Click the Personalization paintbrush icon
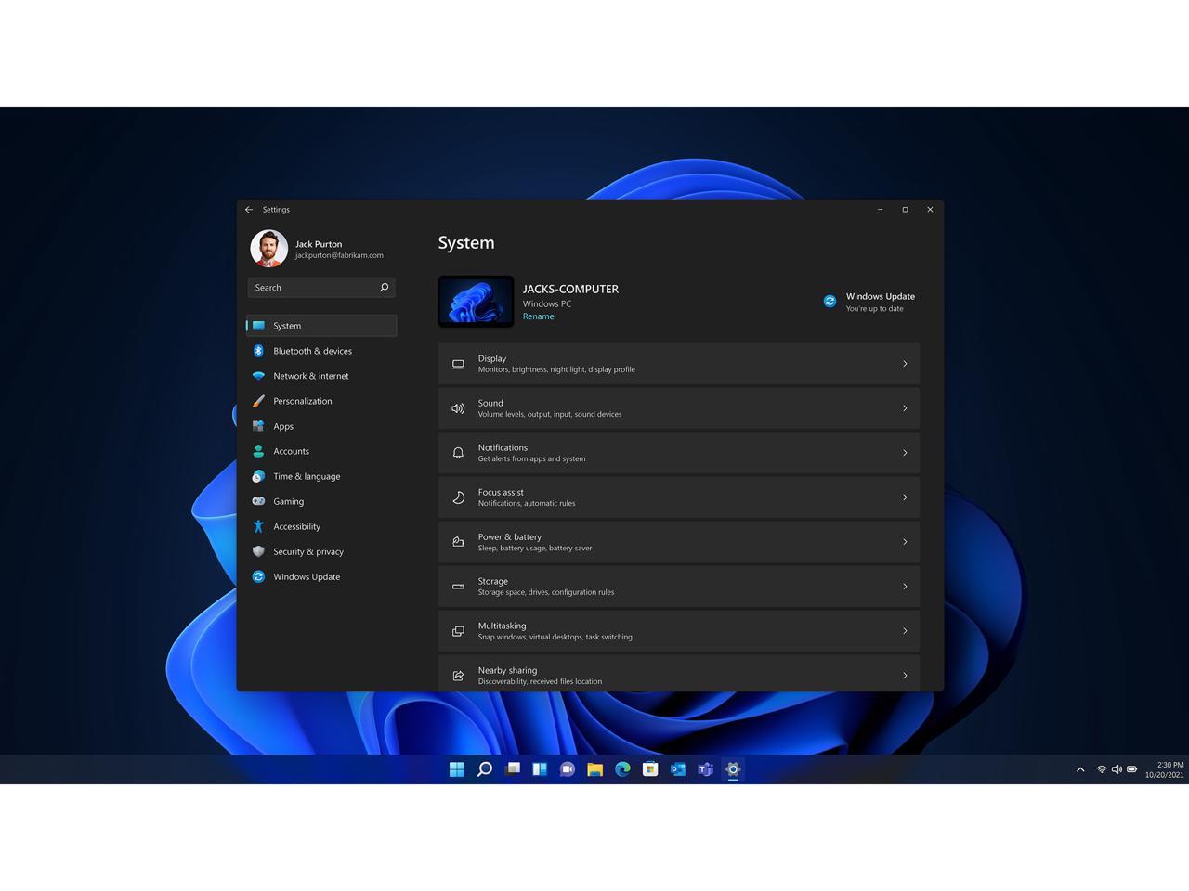1189x891 pixels. pyautogui.click(x=258, y=401)
